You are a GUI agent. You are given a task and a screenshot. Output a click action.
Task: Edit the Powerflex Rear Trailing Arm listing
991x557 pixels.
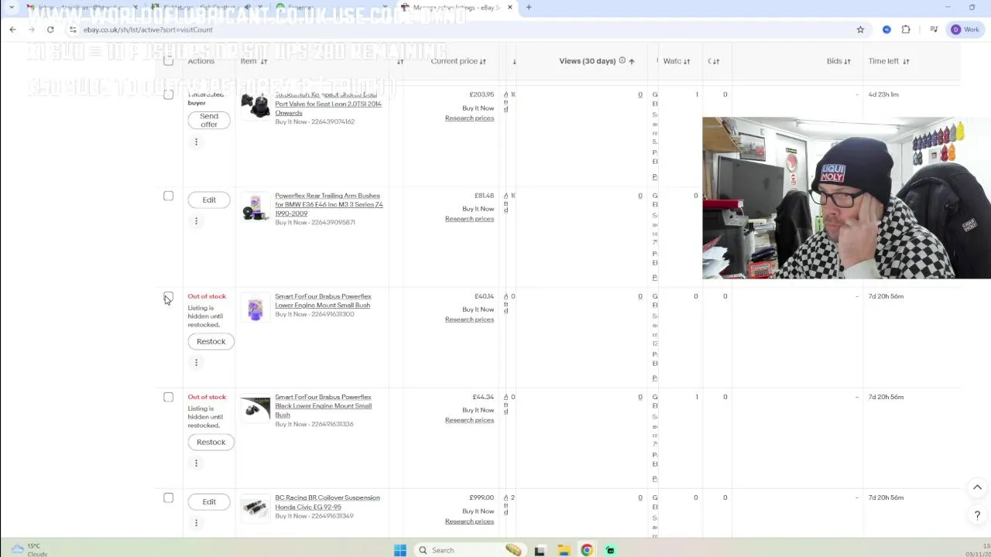coord(209,200)
